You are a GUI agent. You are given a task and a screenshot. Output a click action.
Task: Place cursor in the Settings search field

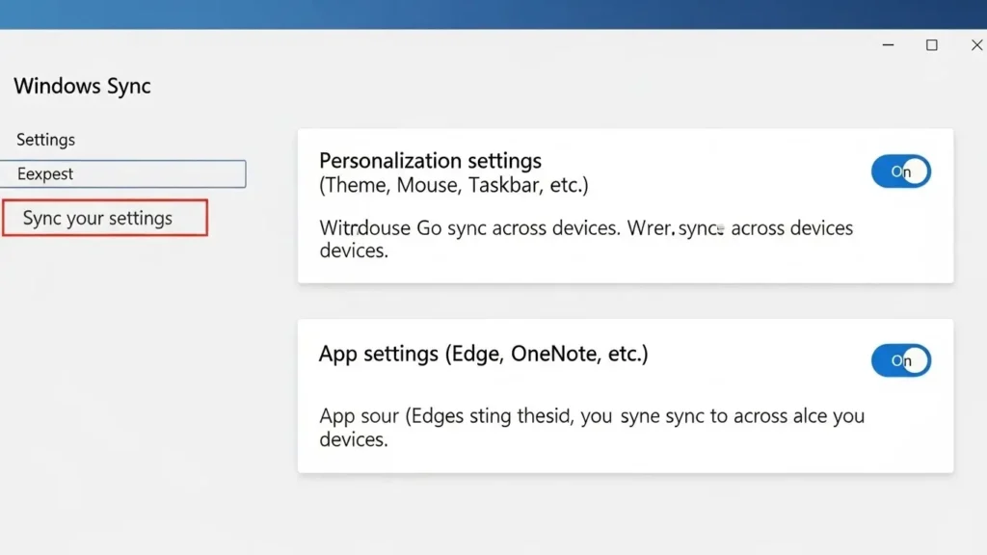[123, 173]
